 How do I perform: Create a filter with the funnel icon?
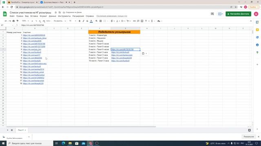tap(146, 21)
